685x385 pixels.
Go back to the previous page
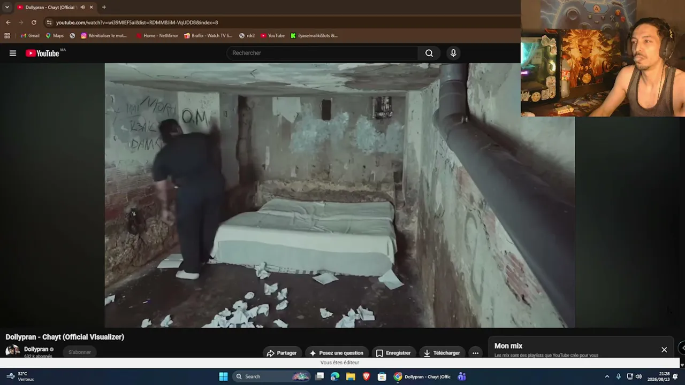pyautogui.click(x=8, y=22)
